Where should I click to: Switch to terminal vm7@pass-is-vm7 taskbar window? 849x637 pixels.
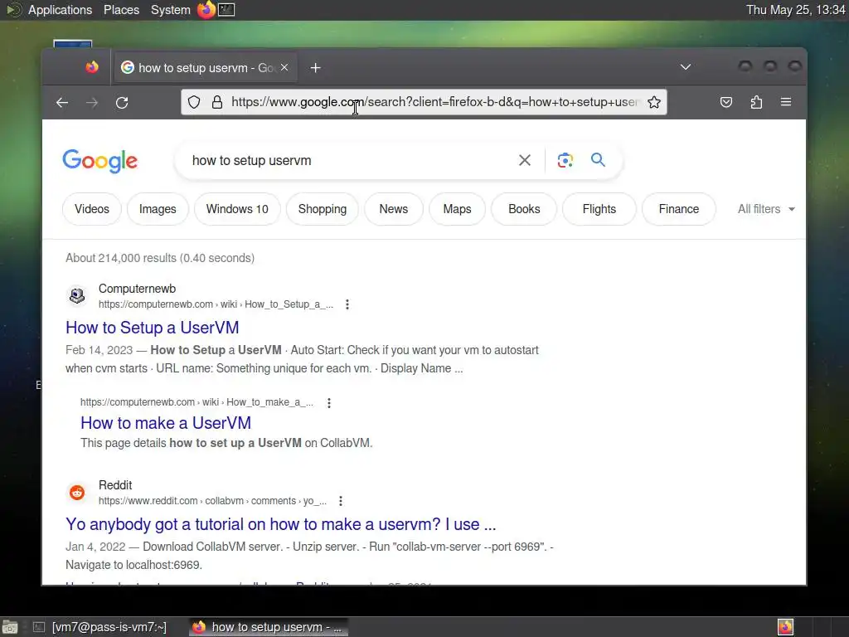point(99,627)
